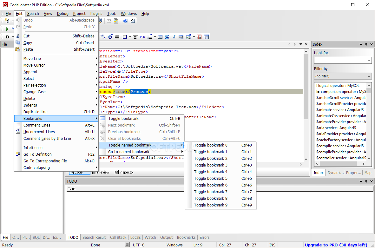Close the current editor document tab
The height and width of the screenshot is (248, 375).
point(306,44)
